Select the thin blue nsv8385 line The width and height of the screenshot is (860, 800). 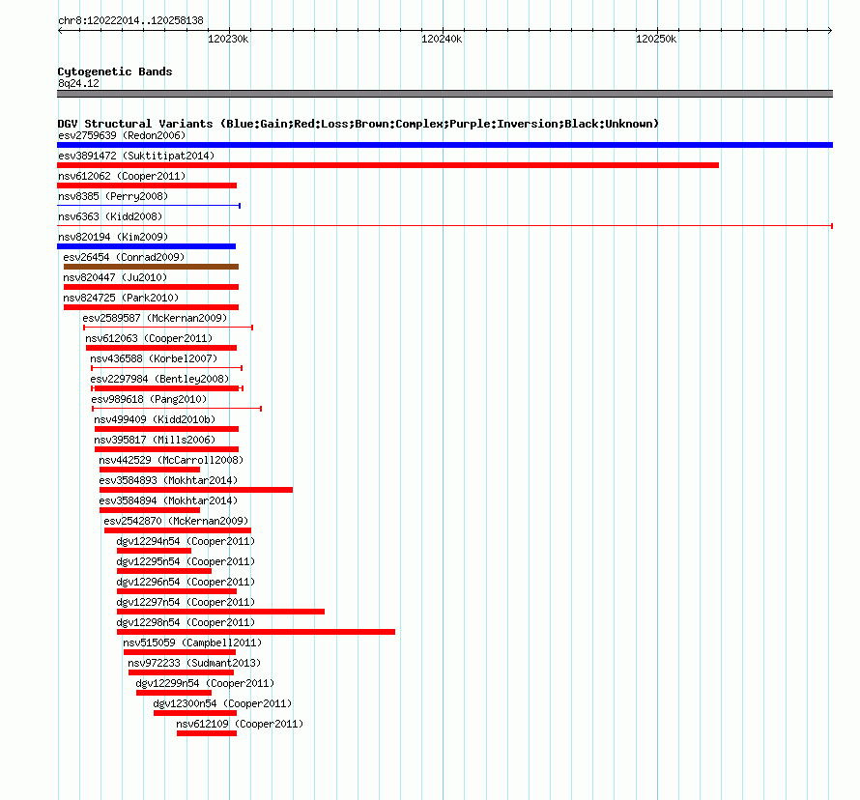click(x=149, y=206)
